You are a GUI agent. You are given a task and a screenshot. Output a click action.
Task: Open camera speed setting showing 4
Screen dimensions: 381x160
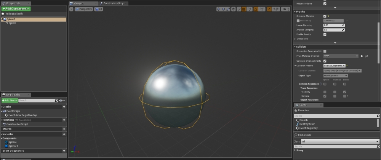(x=286, y=9)
